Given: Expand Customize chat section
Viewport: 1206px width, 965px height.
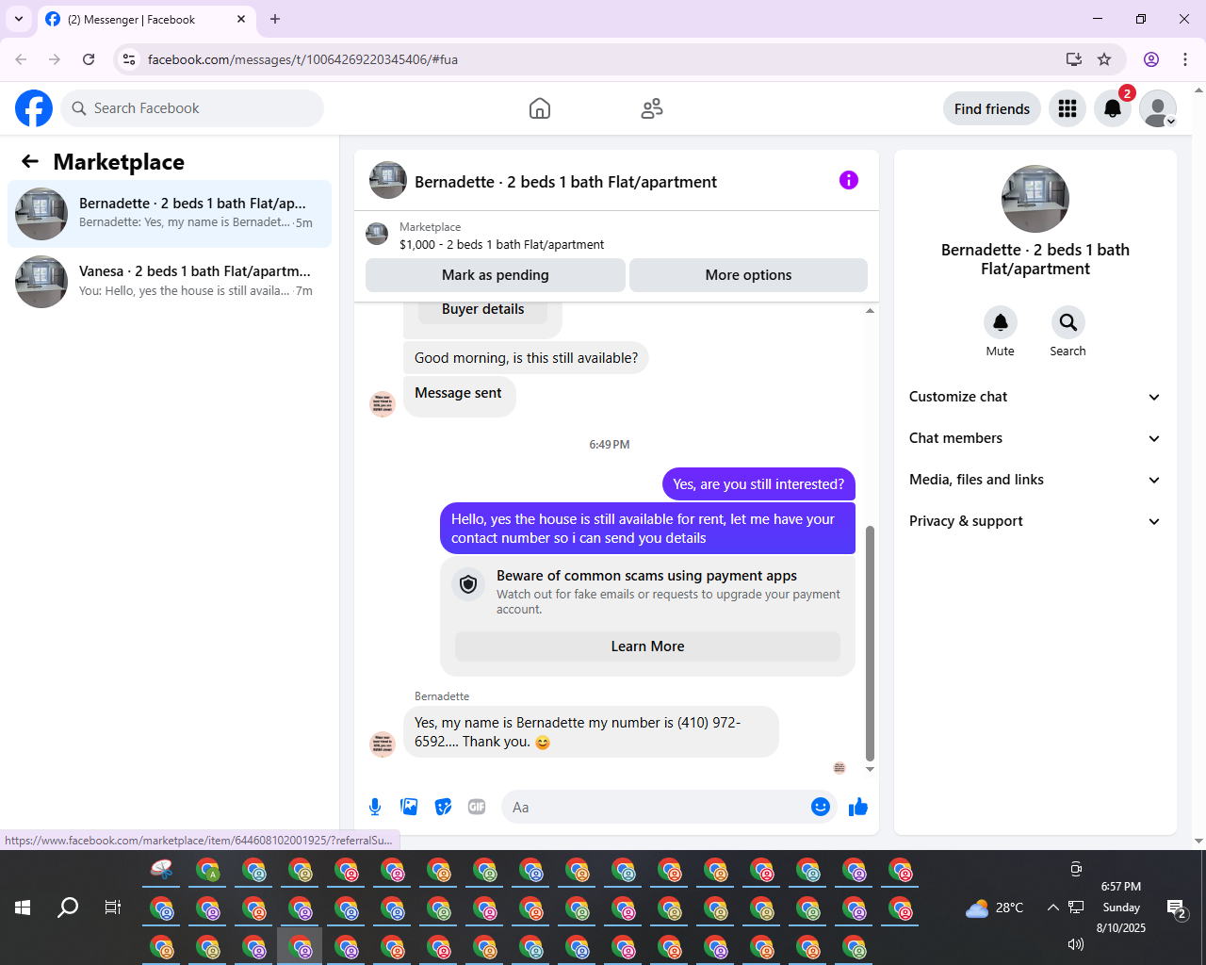Looking at the screenshot, I should [1035, 397].
